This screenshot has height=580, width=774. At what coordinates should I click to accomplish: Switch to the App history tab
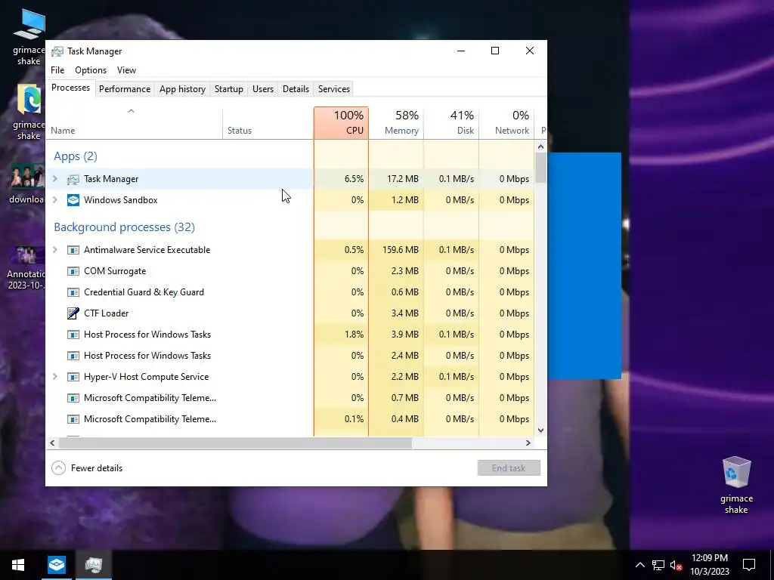pos(182,89)
